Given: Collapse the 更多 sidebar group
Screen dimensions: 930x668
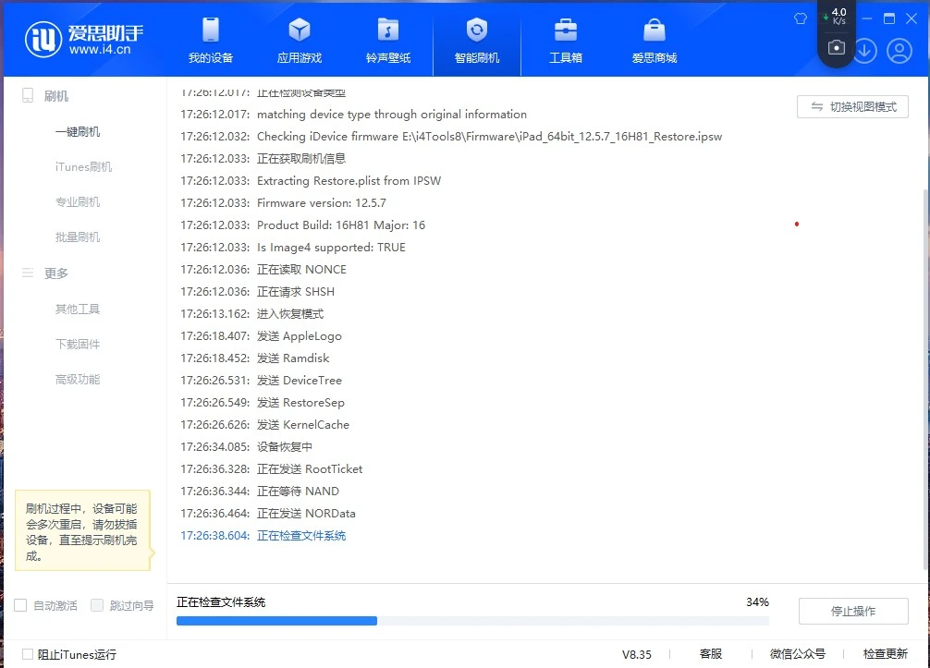Looking at the screenshot, I should [x=55, y=273].
